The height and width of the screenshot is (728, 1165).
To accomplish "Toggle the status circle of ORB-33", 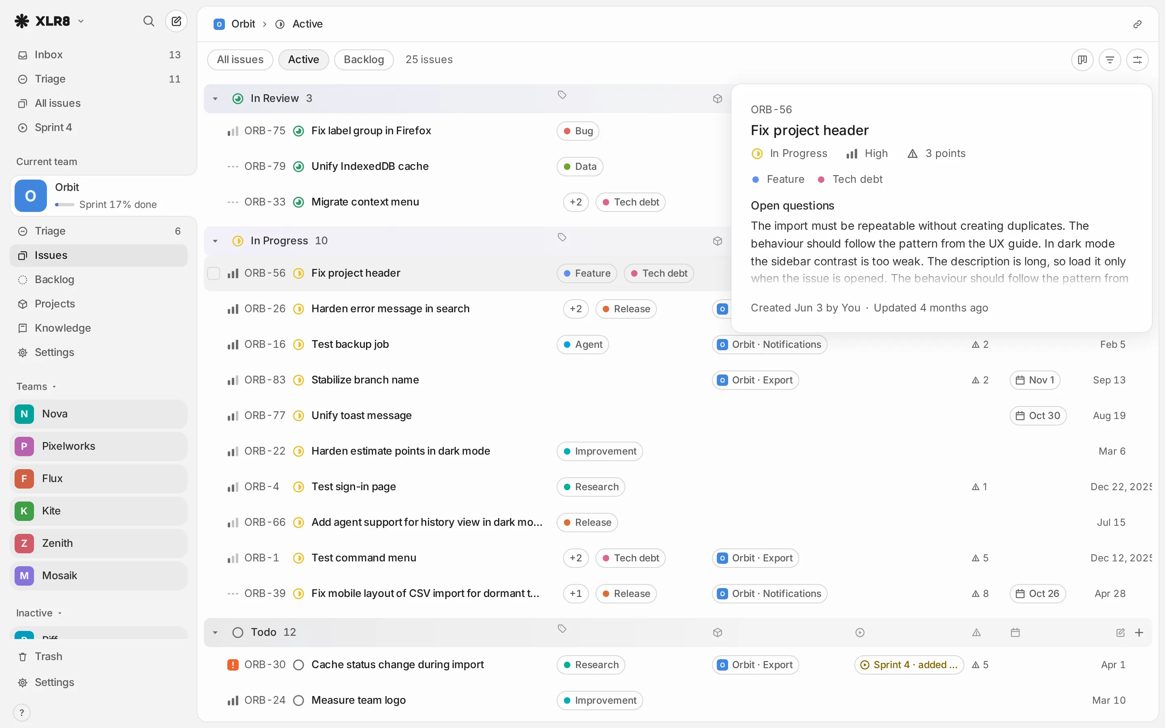I will coord(299,202).
